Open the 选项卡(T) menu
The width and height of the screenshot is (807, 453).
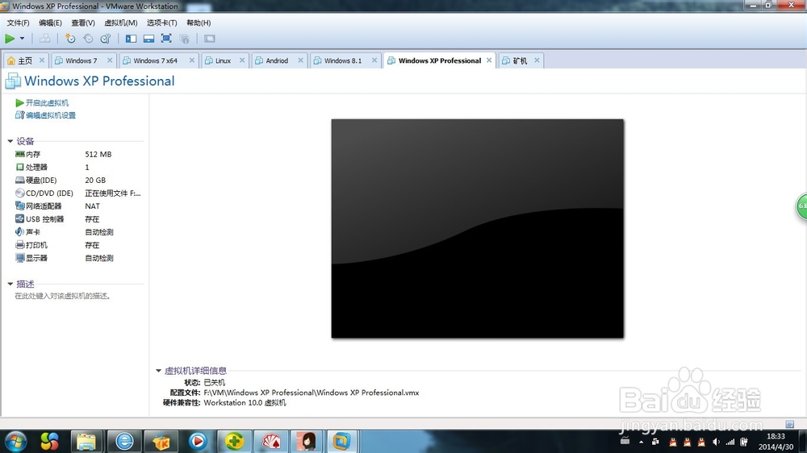coord(161,23)
